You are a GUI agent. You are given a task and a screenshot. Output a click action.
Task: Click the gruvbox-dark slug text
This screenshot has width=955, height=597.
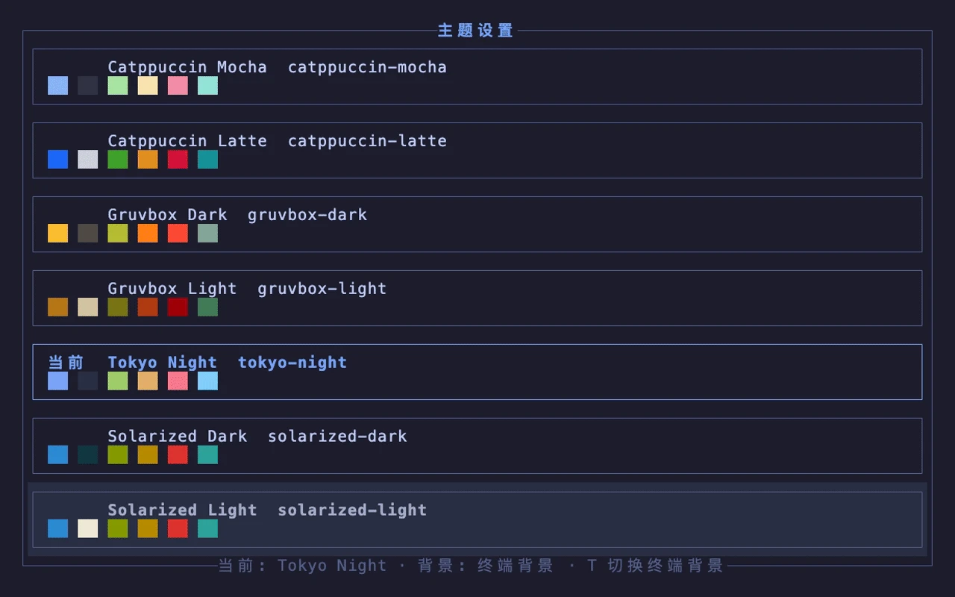307,215
